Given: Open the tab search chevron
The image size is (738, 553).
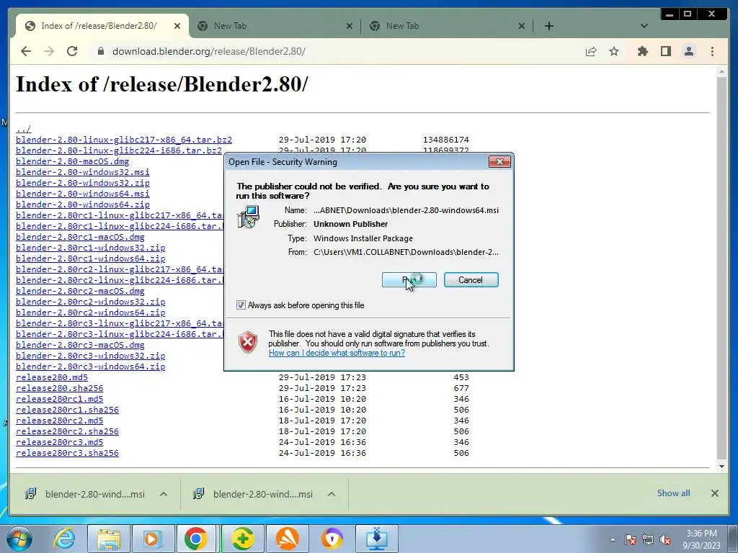Looking at the screenshot, I should (x=644, y=26).
